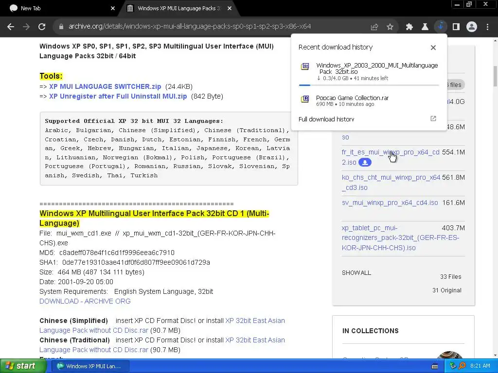
Task: Open Chinese (Traditional) East Asian Language Pack link
Action: point(162,345)
